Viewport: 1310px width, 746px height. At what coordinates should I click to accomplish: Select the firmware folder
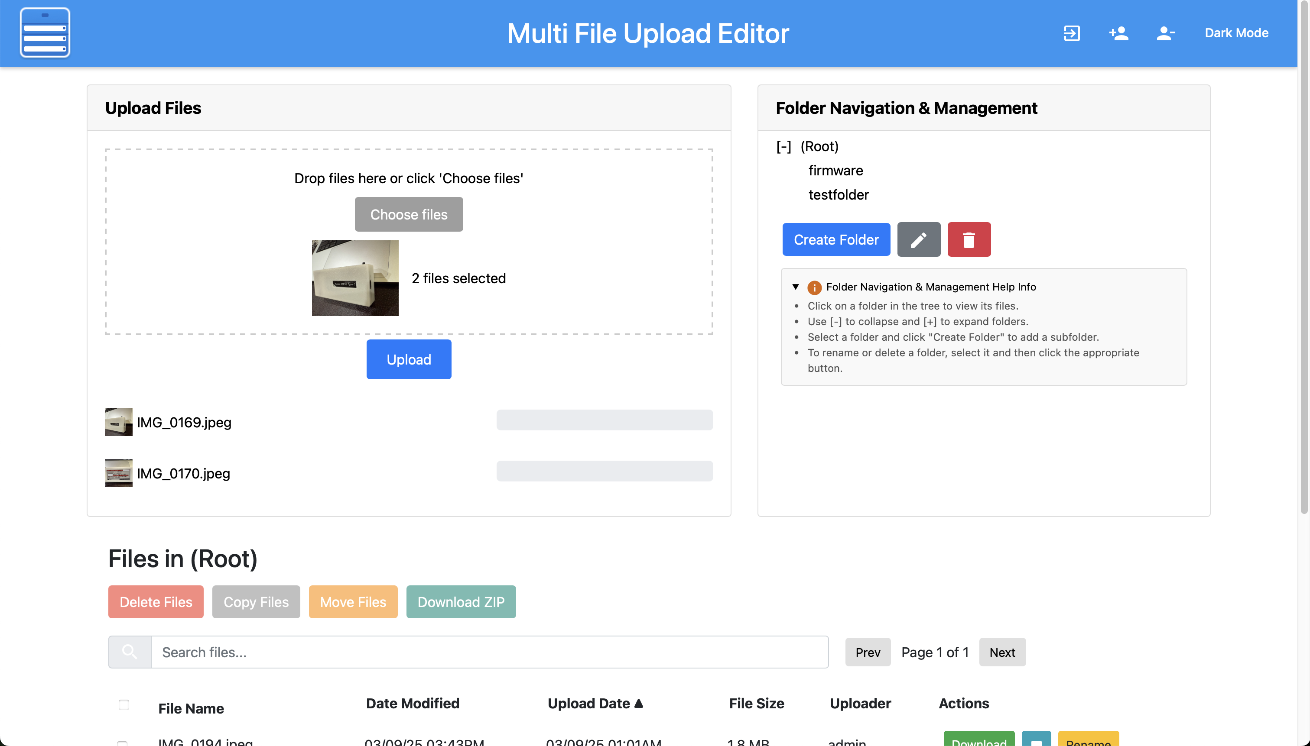(835, 171)
